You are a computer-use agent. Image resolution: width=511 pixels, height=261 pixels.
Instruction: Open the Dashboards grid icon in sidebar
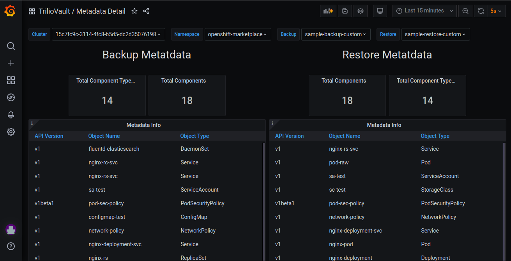(11, 80)
